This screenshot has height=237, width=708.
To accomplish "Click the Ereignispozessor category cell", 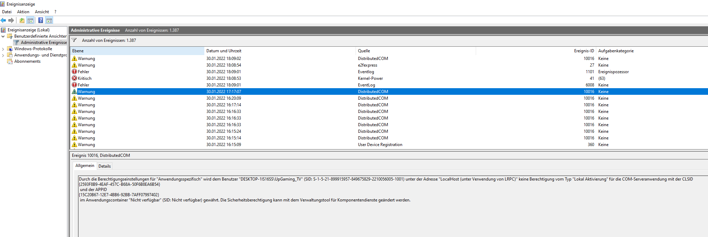I will click(x=613, y=72).
